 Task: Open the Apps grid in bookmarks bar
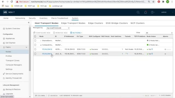click(5, 6)
